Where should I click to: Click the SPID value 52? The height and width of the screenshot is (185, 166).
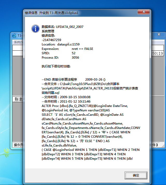pos(74,53)
